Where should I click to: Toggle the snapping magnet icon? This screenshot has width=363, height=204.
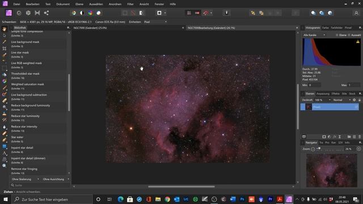point(205,13)
